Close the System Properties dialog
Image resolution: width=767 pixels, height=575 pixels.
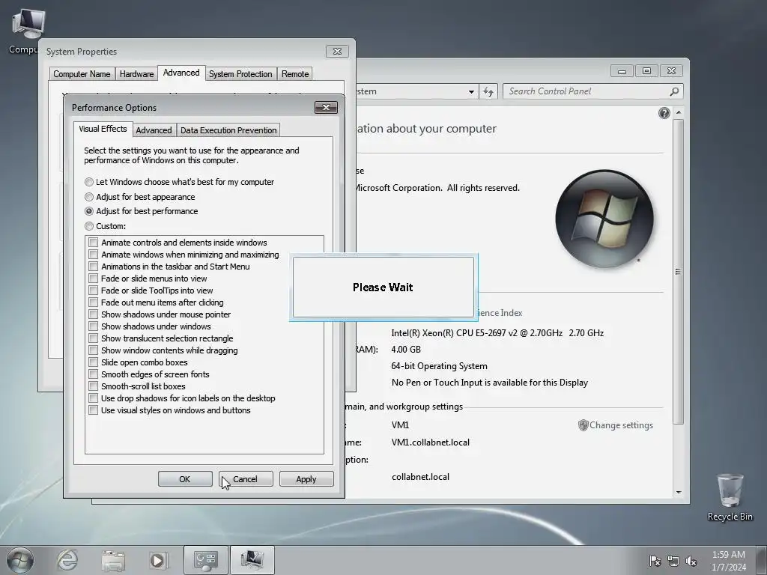(337, 52)
